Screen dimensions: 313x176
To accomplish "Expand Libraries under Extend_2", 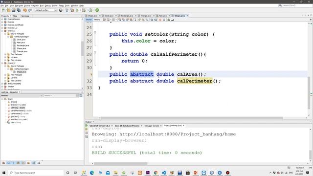I will pyautogui.click(x=5, y=78).
